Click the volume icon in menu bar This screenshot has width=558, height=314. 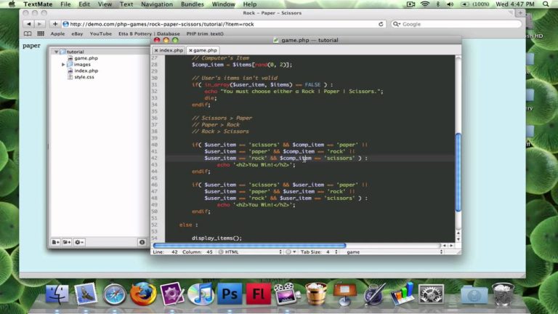click(x=450, y=4)
